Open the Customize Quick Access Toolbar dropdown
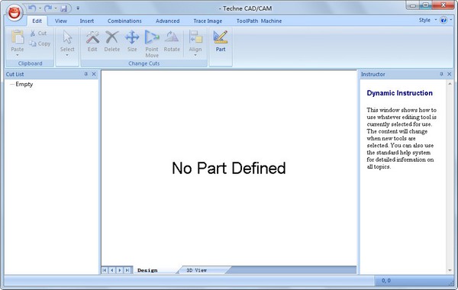The width and height of the screenshot is (458, 290). coord(78,8)
